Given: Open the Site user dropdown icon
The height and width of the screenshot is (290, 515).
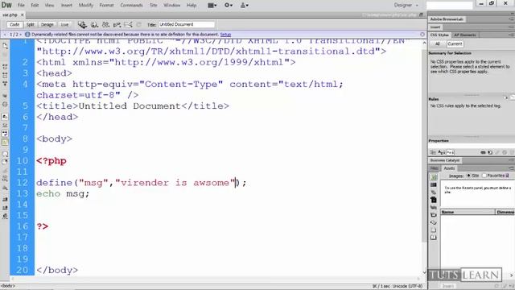Looking at the screenshot, I should pyautogui.click(x=245, y=6).
